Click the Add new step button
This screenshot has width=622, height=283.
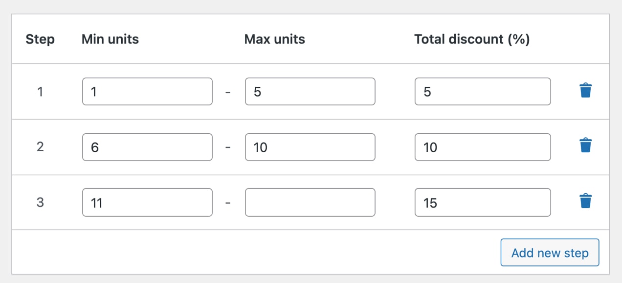point(550,253)
